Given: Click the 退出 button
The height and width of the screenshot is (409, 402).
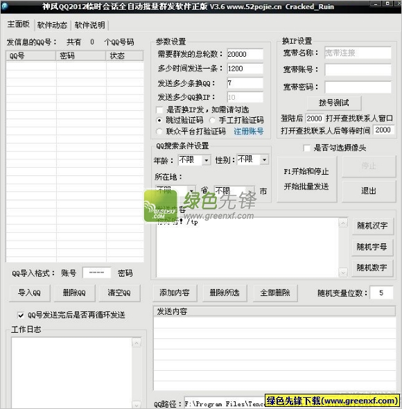Looking at the screenshot, I should coord(369,191).
